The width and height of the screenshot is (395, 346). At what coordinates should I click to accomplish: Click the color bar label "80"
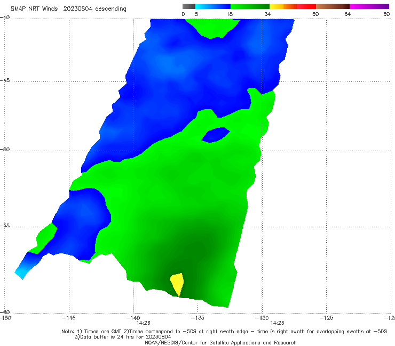(386, 14)
